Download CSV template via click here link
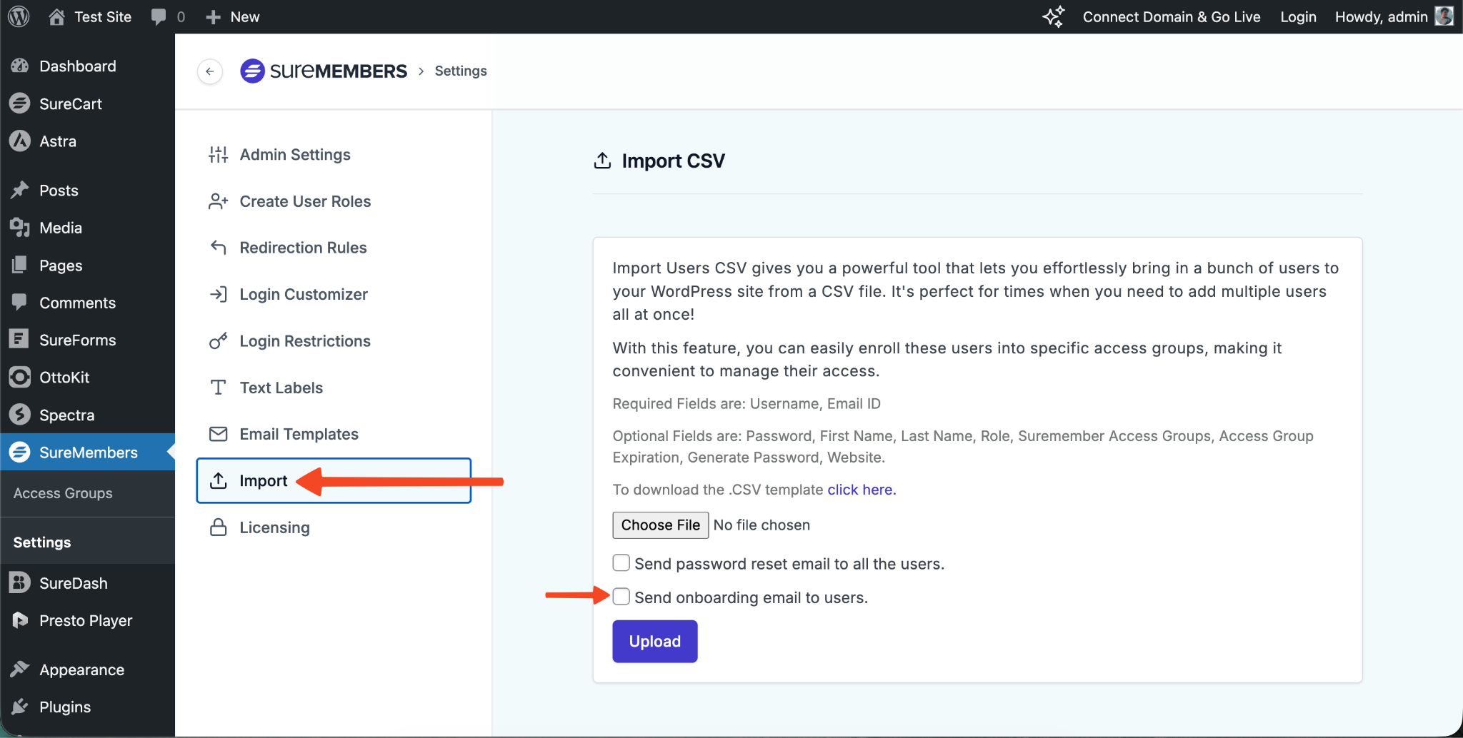1463x738 pixels. coord(861,490)
